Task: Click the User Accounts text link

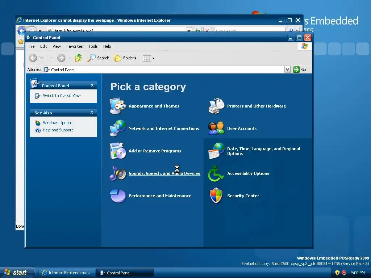Action: tap(242, 129)
